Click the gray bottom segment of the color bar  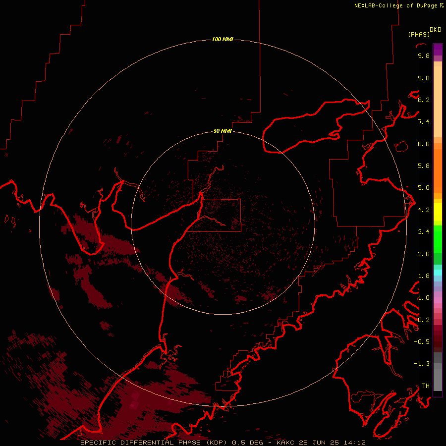(x=438, y=378)
